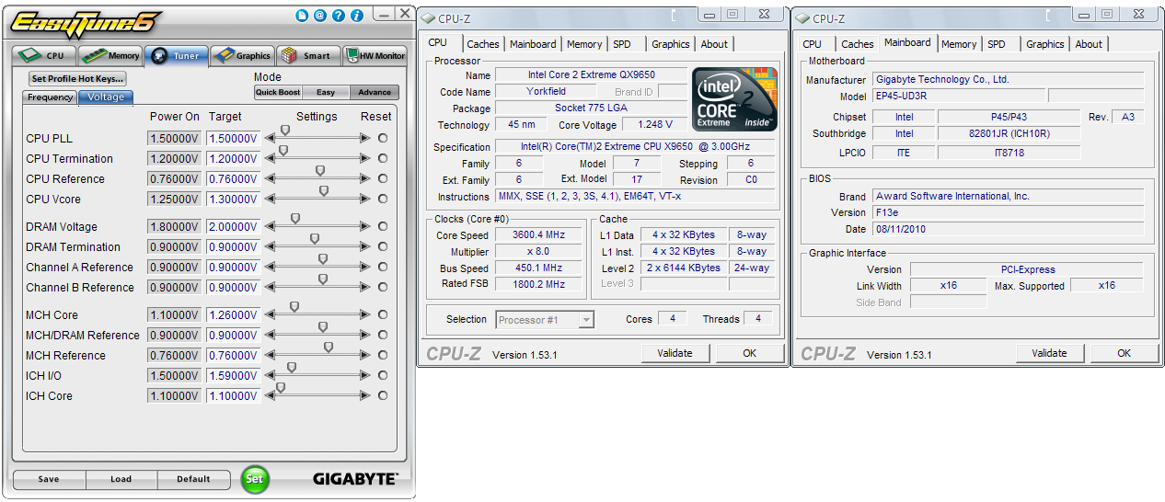The image size is (1165, 502).
Task: Open Graphics tab in left CPU-Z window
Action: coord(671,44)
